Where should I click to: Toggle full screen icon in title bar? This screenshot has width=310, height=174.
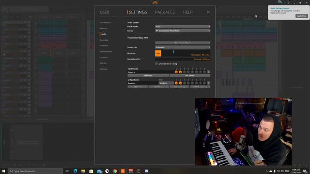tap(289, 3)
